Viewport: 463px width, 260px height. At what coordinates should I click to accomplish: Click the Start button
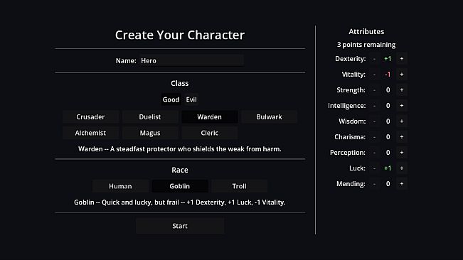180,226
